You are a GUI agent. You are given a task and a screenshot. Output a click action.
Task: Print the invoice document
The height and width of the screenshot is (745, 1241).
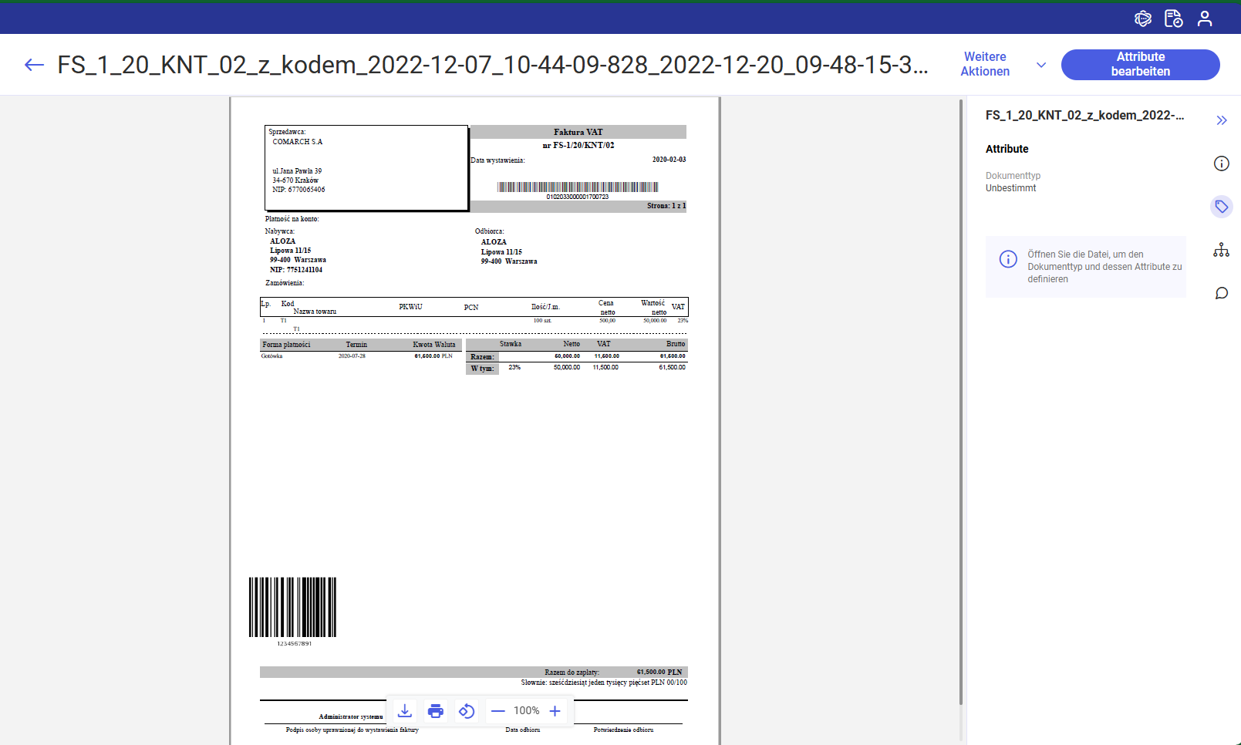tap(436, 711)
